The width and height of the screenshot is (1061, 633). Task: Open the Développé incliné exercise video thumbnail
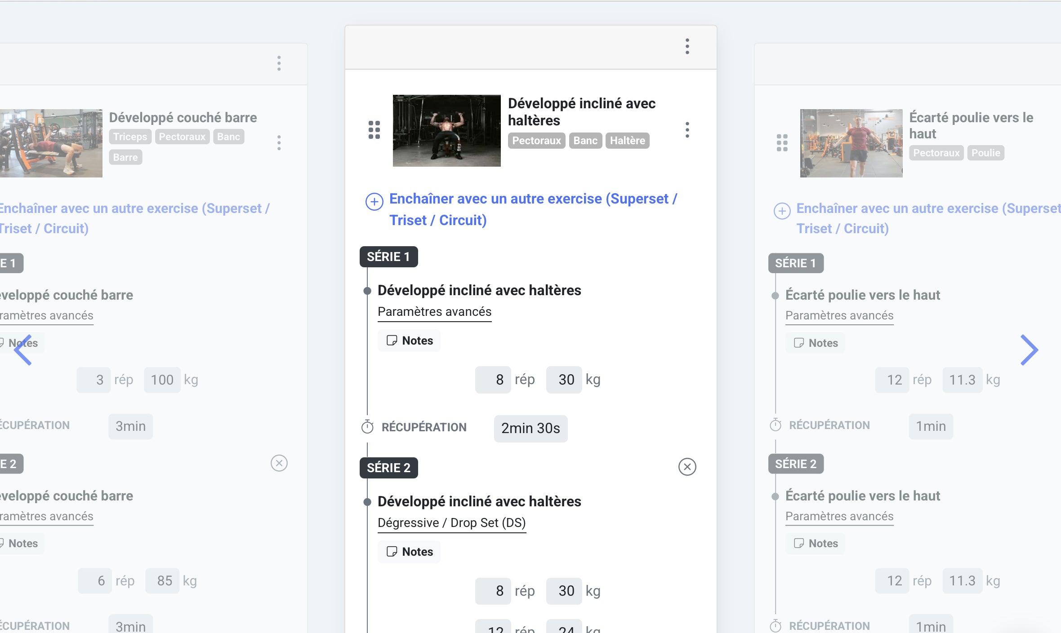[x=446, y=131]
